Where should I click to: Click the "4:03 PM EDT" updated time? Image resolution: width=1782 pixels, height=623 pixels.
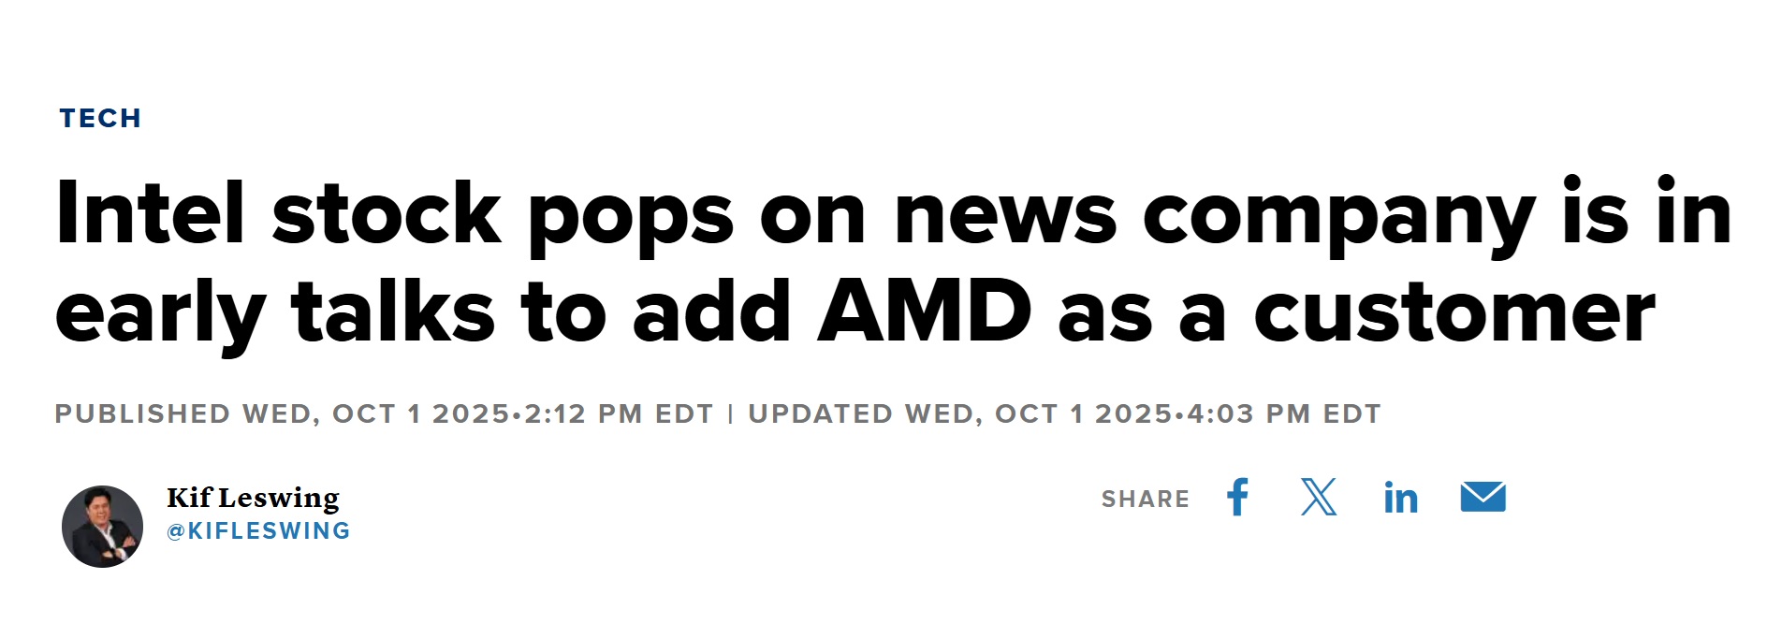tap(1283, 414)
